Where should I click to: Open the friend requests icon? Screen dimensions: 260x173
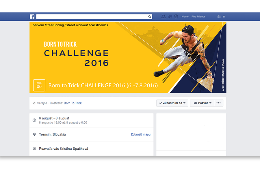point(164,16)
